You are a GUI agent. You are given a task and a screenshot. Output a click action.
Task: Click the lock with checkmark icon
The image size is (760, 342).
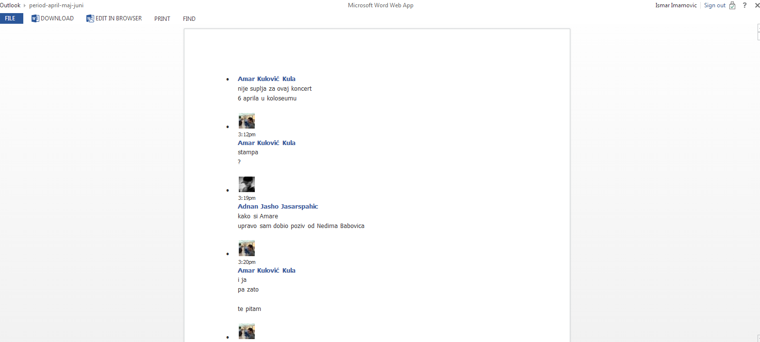pyautogui.click(x=732, y=5)
